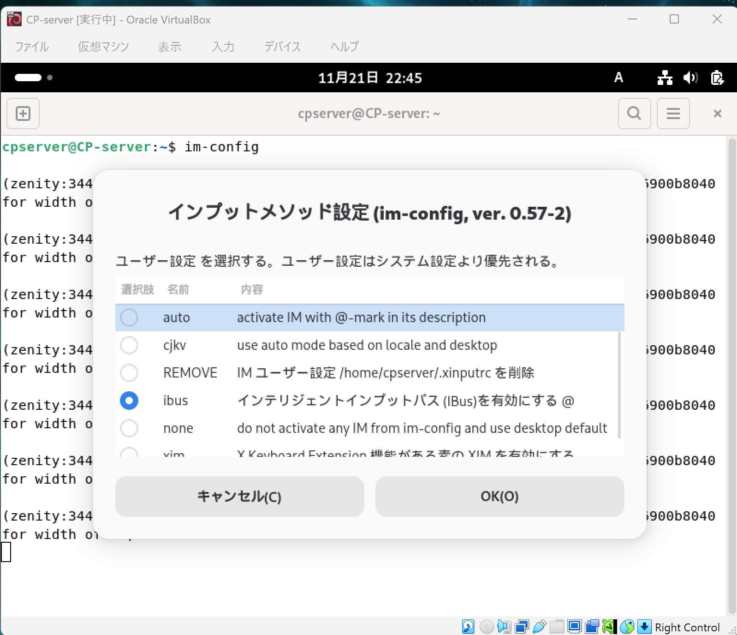Close the terminal window with X

717,114
